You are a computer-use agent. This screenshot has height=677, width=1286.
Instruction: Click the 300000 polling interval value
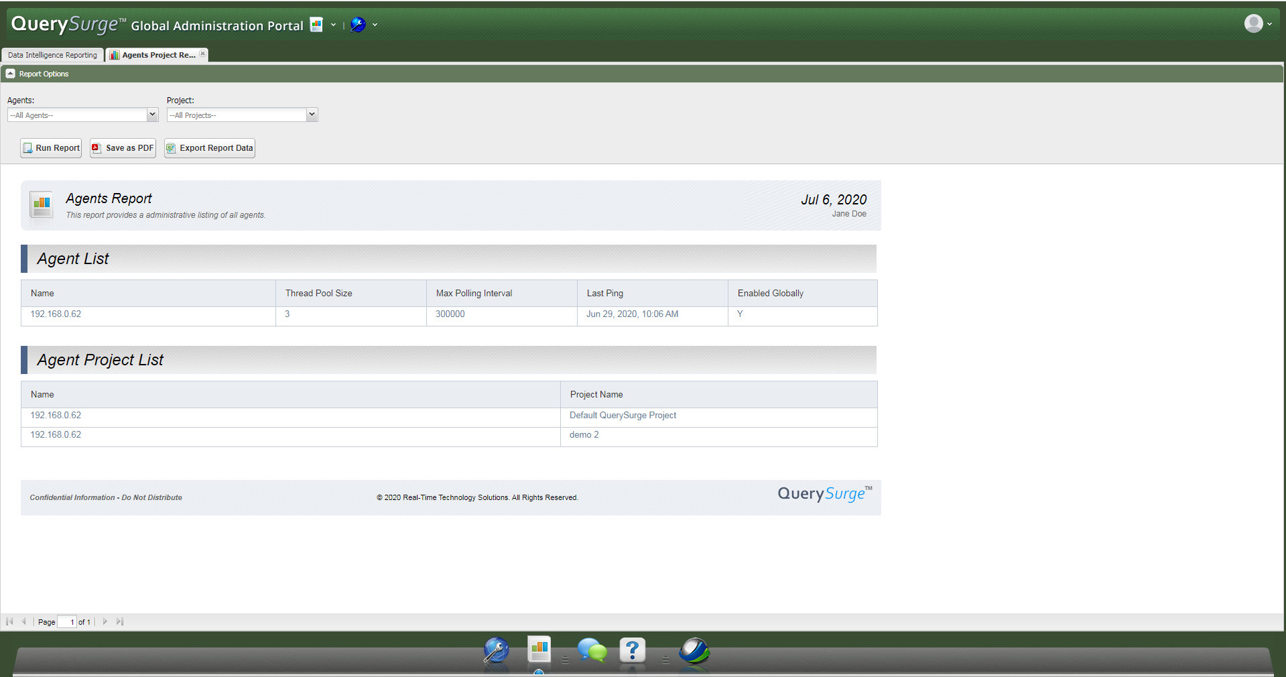coord(450,314)
